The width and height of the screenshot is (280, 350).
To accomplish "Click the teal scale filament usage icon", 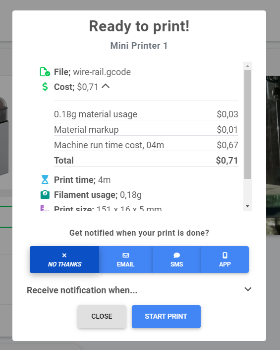I will click(x=45, y=194).
